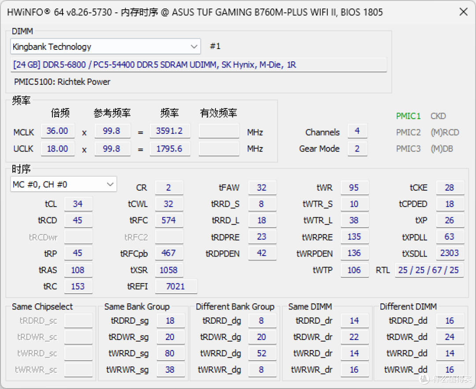Click the tWRRD_sg value 80
The height and width of the screenshot is (389, 476).
171,353
